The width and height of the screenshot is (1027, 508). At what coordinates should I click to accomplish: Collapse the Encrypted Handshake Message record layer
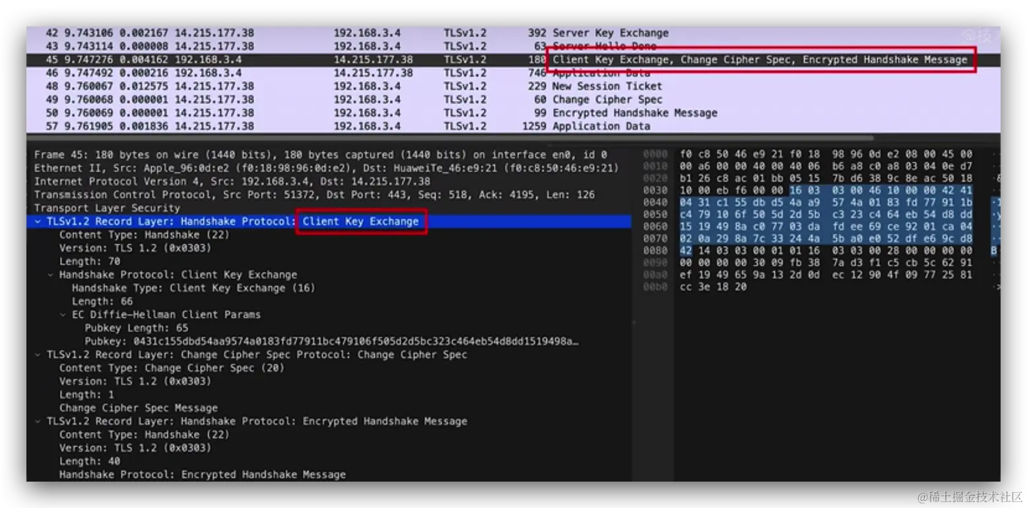(38, 421)
